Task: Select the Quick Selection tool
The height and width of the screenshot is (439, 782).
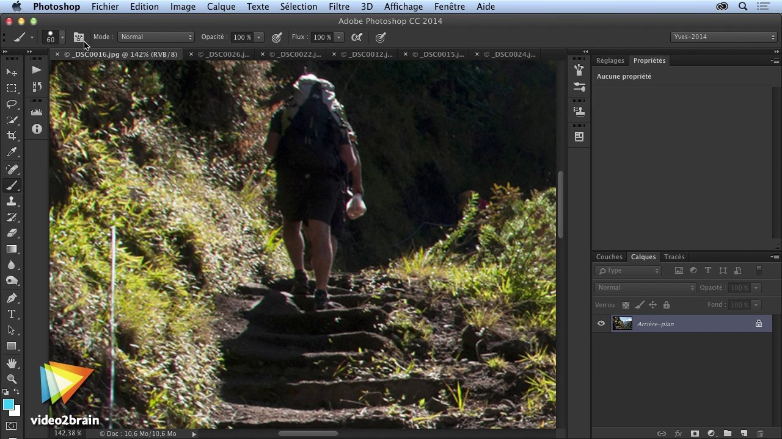Action: pos(12,120)
